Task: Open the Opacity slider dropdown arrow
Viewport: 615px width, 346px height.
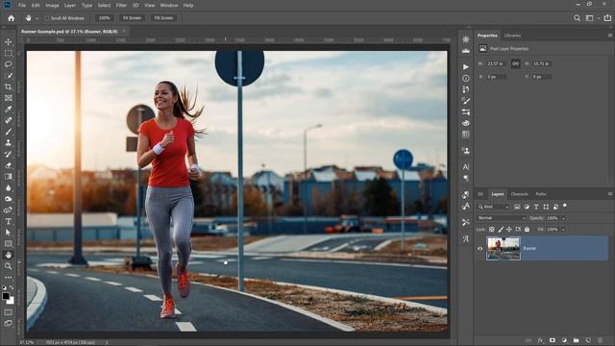Action: click(x=564, y=218)
